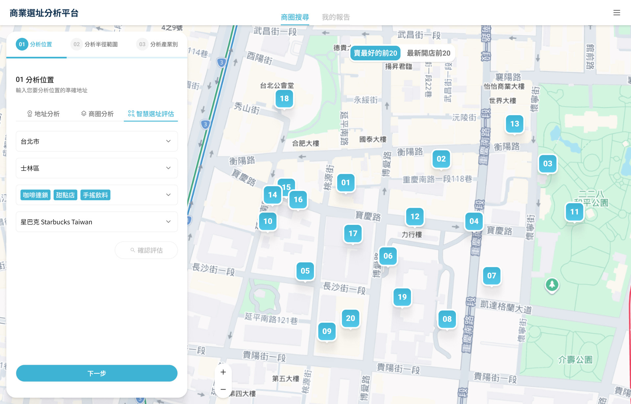The image size is (631, 404).
Task: Click map marker 02
Action: 441,159
